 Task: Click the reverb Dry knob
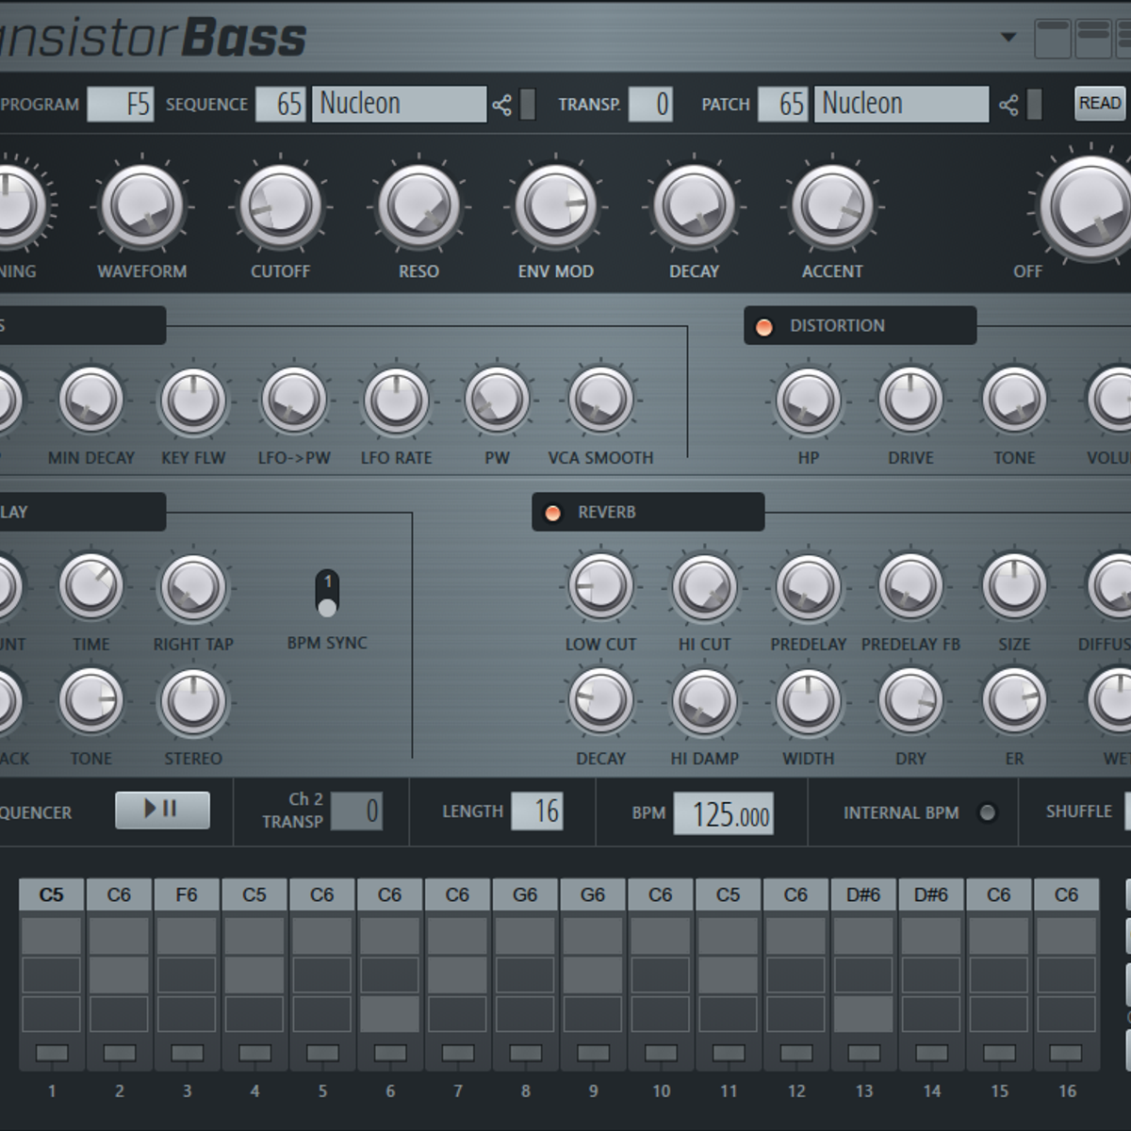[910, 702]
